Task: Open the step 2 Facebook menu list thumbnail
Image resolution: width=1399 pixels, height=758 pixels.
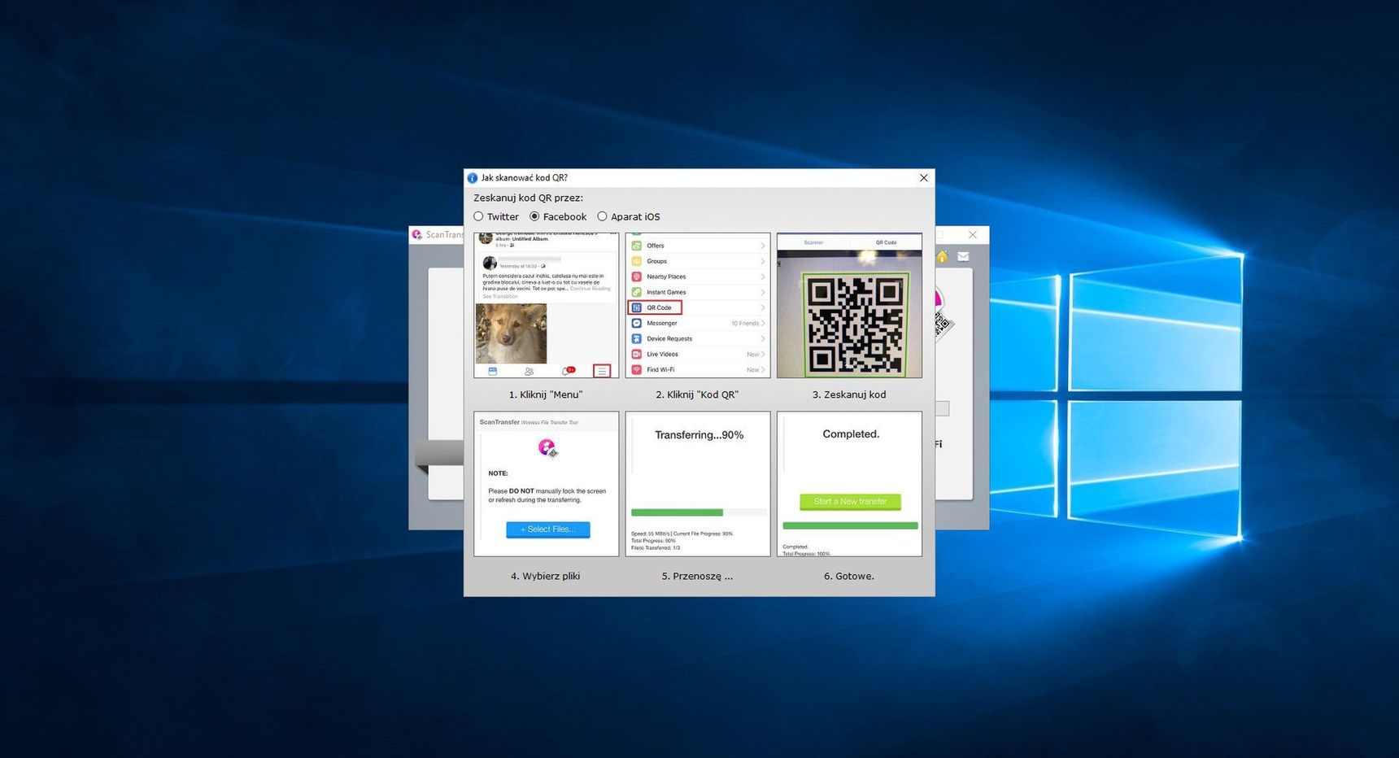Action: pos(698,306)
